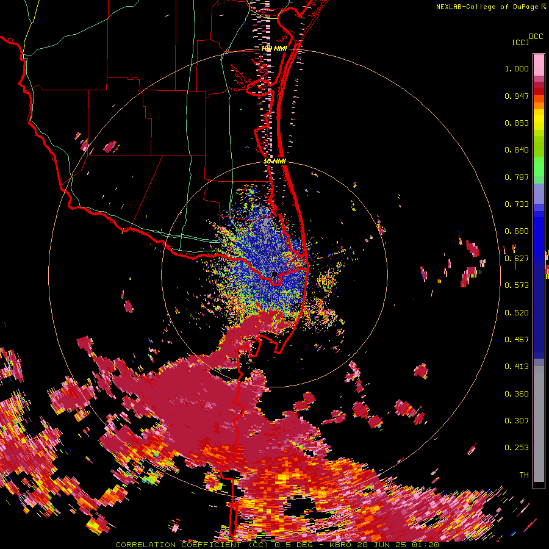Viewport: 549px width, 549px height.
Task: Select the 0.787 legend value
Action: (517, 177)
